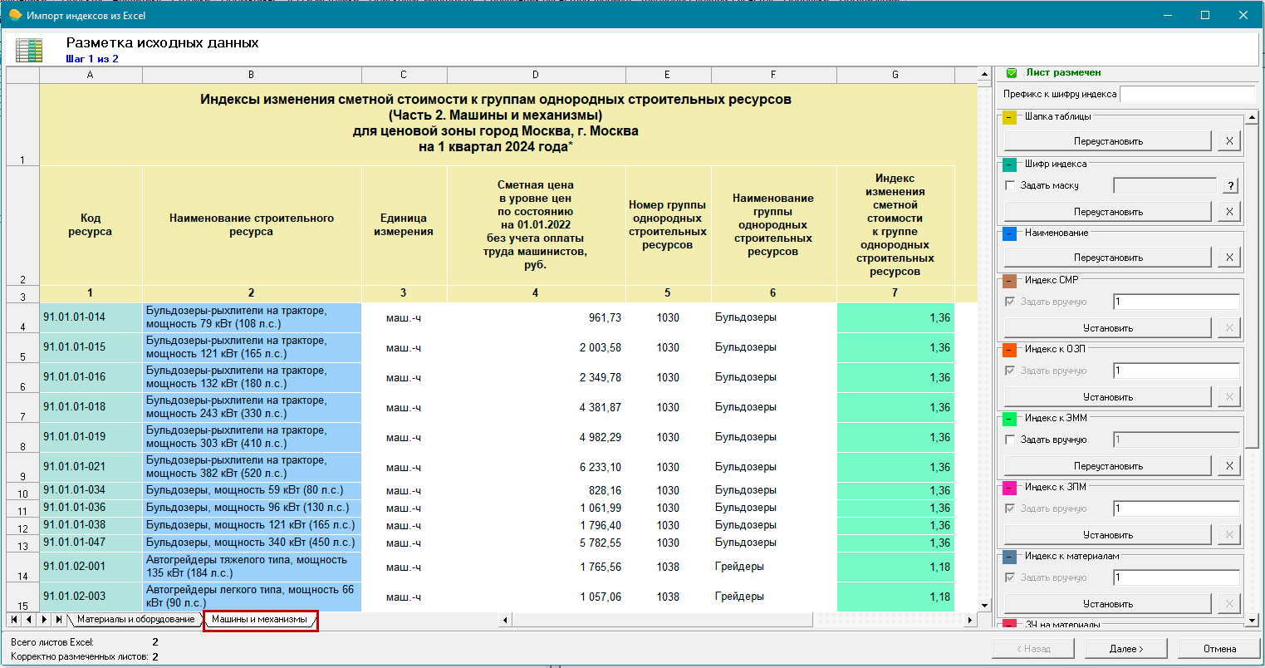Click 'Переустановить' under Индекс к ЭММ
The height and width of the screenshot is (668, 1265).
tap(1108, 466)
